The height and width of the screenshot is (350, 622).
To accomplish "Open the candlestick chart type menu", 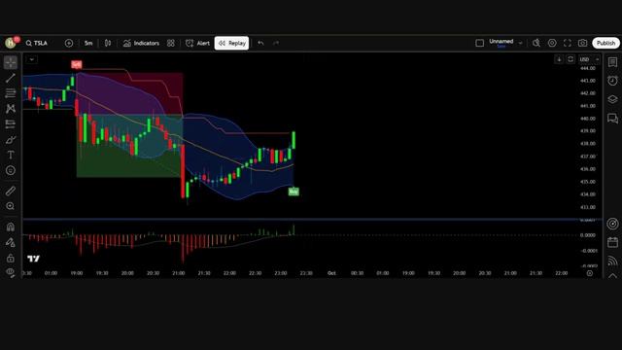I will pos(108,43).
